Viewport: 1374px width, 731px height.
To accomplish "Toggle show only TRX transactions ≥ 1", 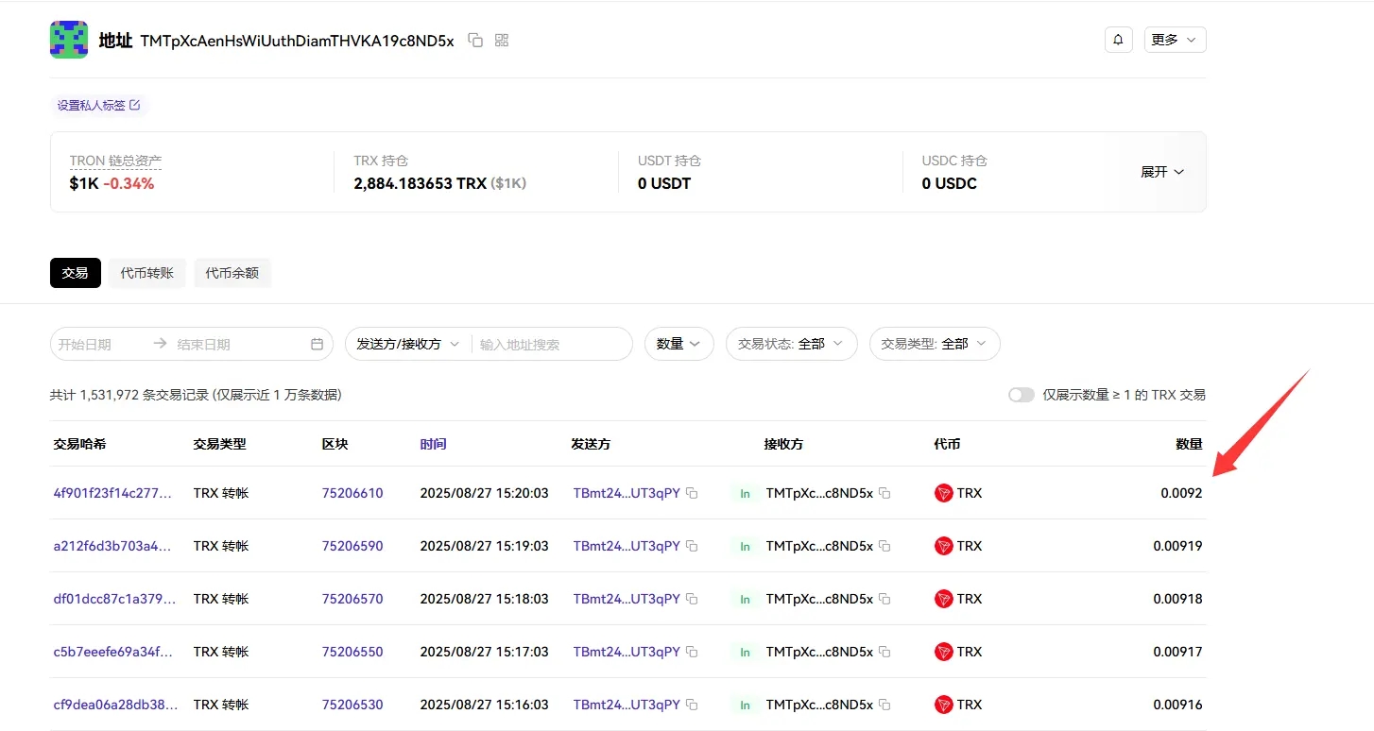I will [x=1022, y=395].
